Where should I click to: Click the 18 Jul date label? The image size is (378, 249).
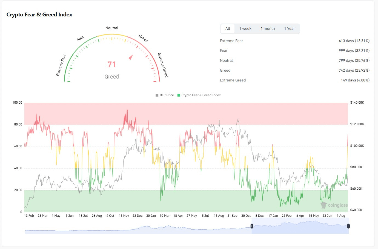tap(83, 216)
